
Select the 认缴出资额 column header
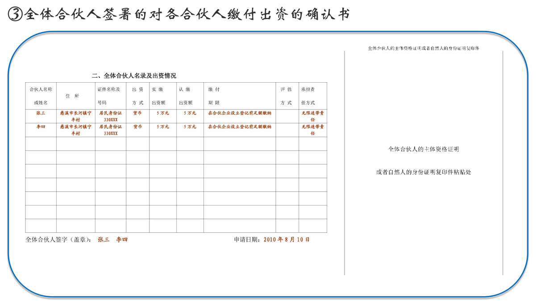[x=189, y=96]
